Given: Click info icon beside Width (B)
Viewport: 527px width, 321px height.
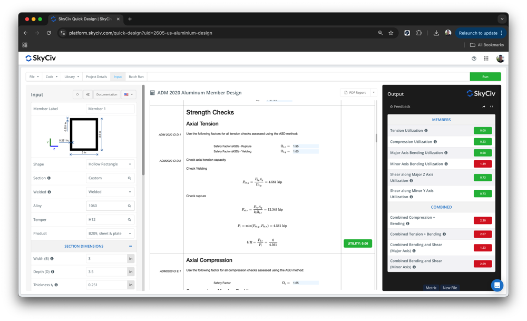Looking at the screenshot, I should point(52,259).
